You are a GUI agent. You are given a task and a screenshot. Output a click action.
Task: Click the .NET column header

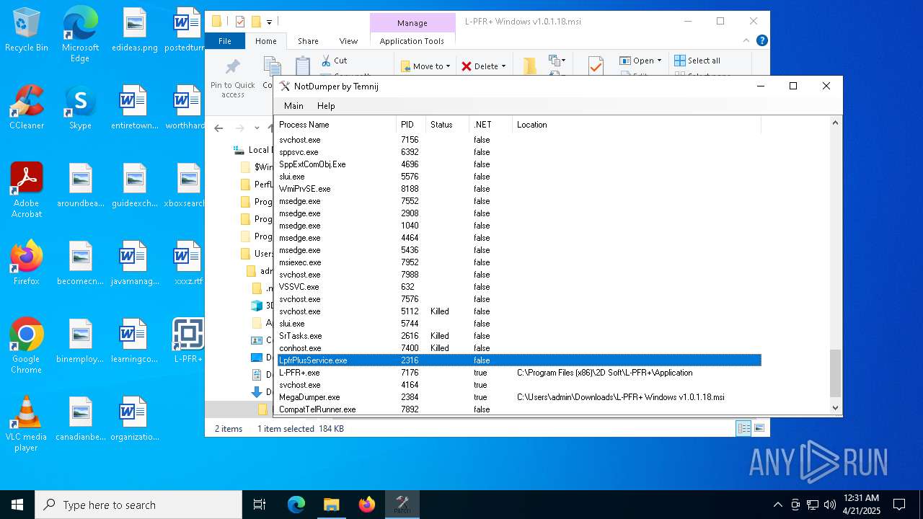click(x=490, y=125)
